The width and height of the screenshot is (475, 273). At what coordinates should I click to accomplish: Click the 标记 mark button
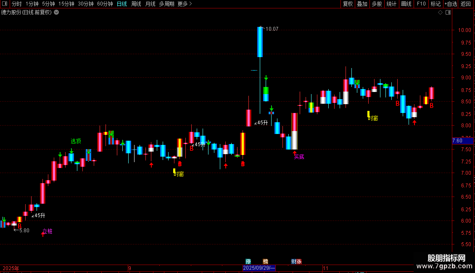435,4
